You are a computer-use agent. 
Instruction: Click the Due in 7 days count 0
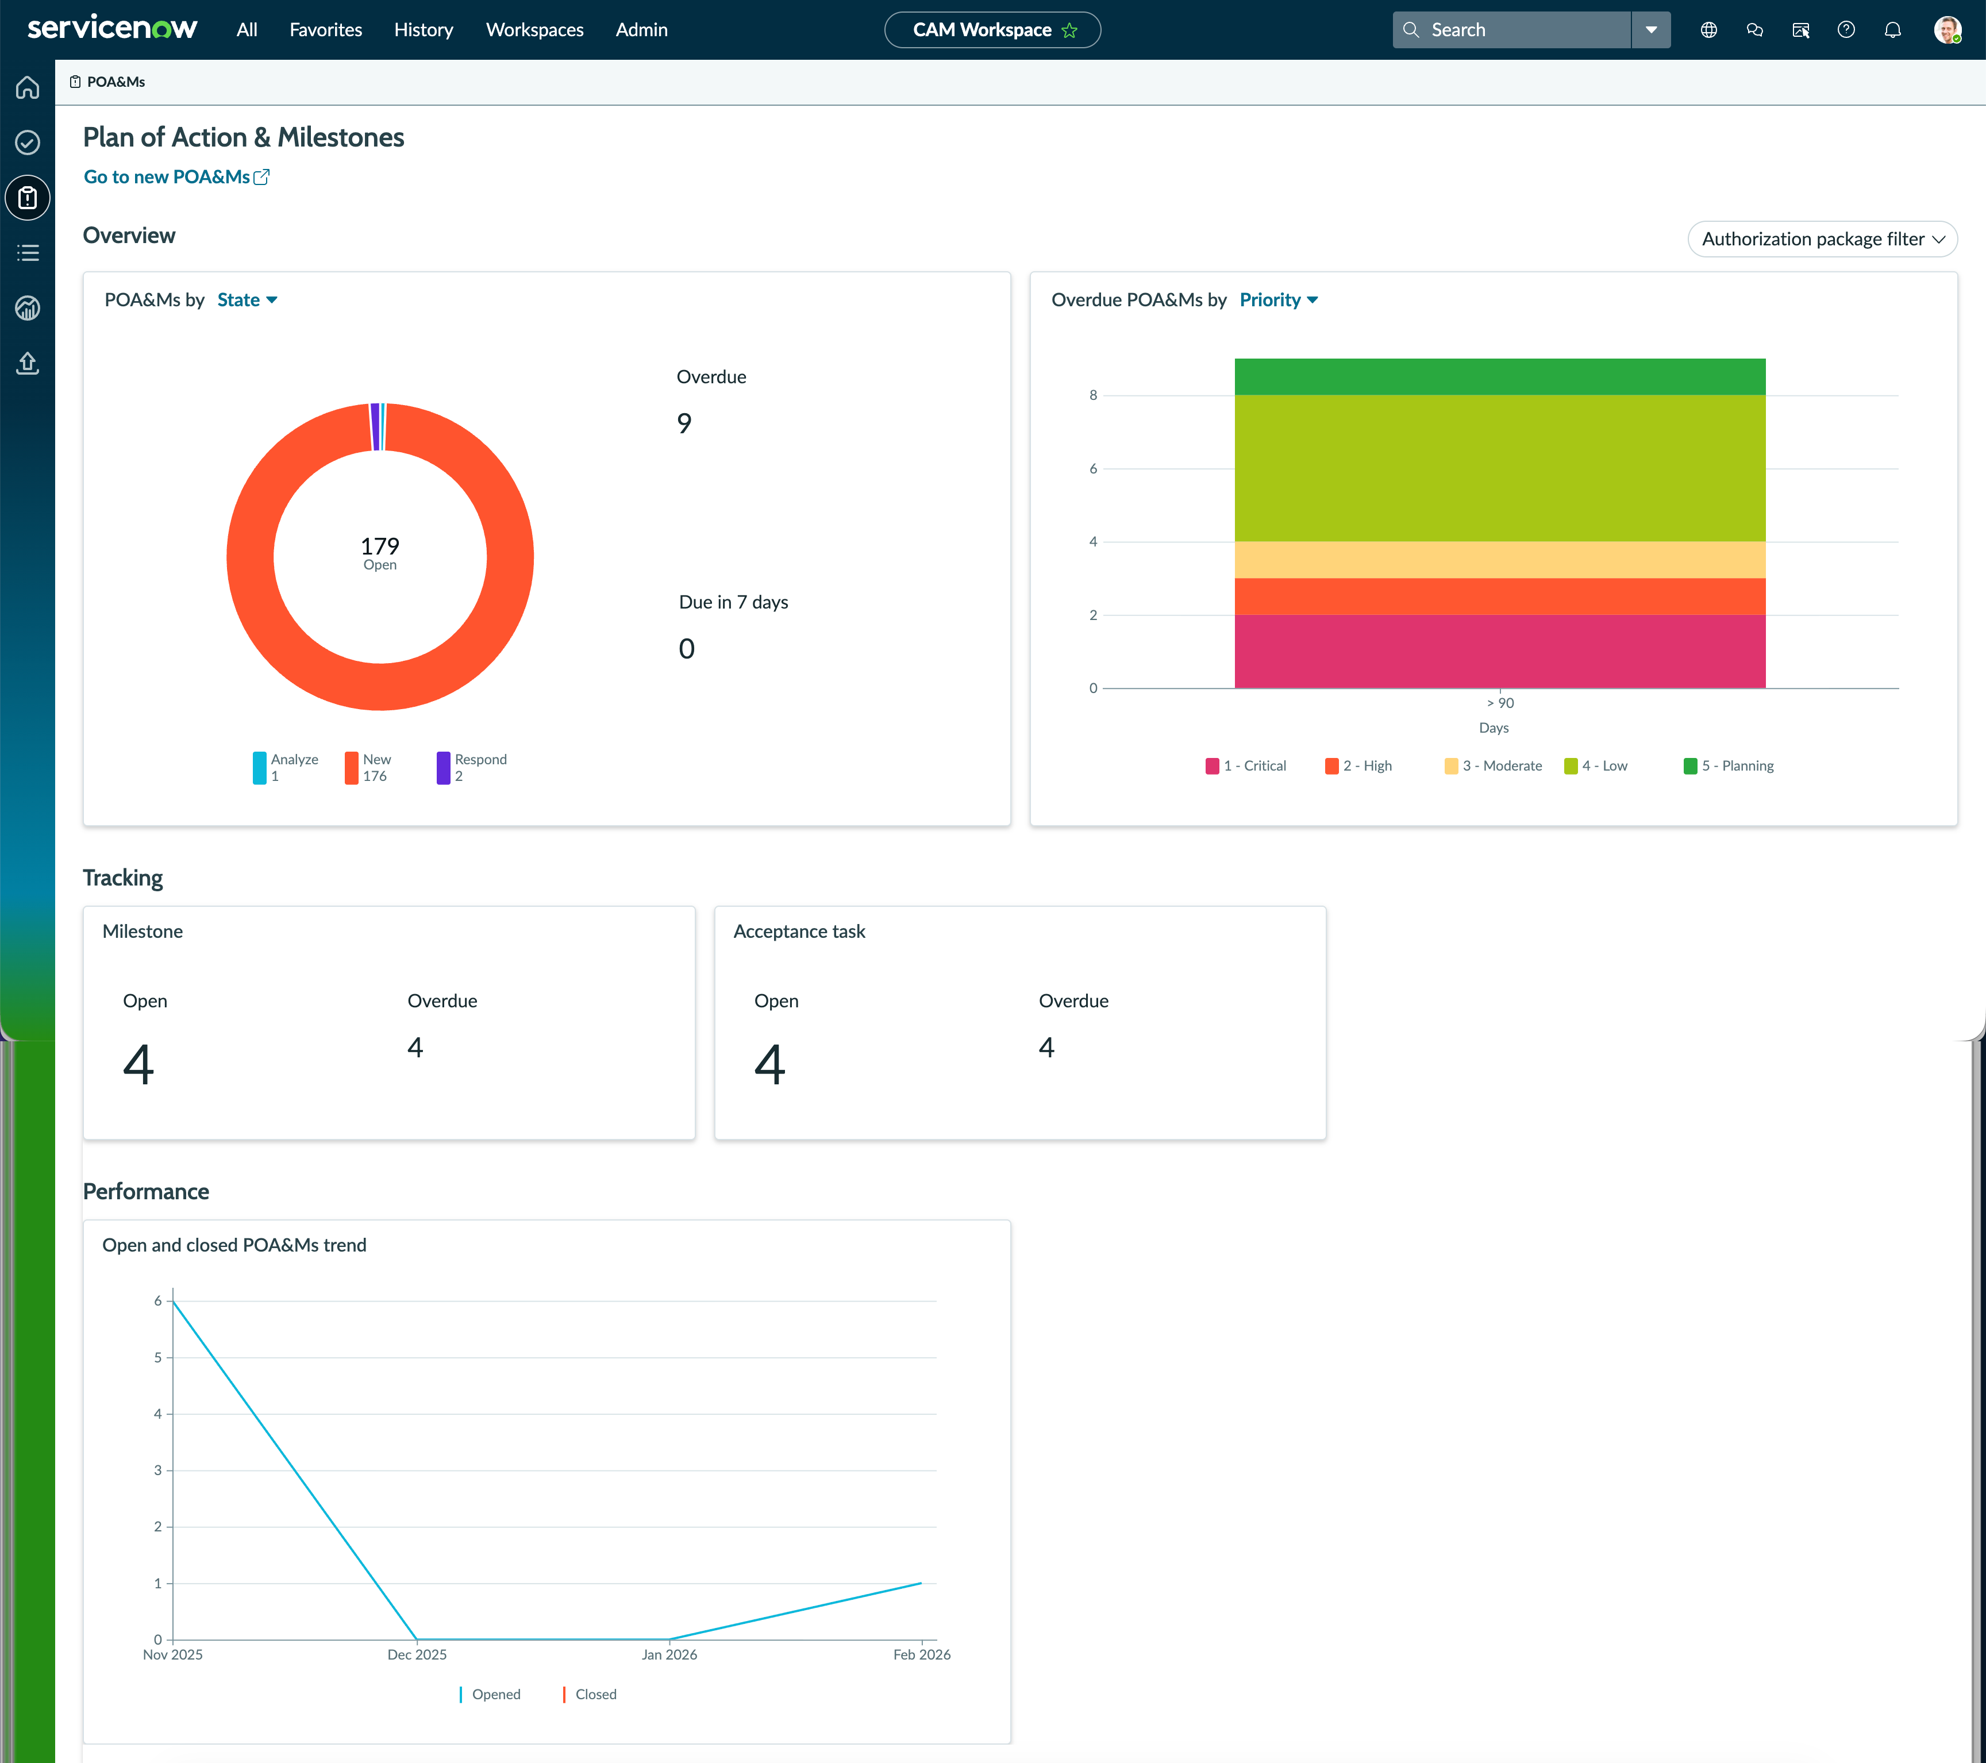pos(686,649)
